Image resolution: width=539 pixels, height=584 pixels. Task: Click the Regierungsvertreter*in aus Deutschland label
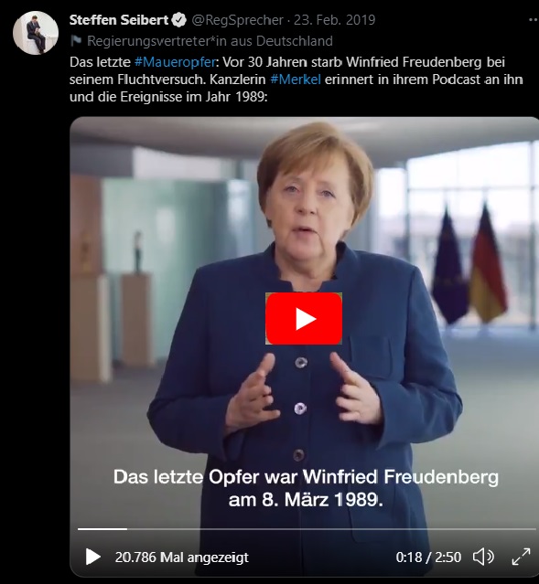tap(210, 41)
